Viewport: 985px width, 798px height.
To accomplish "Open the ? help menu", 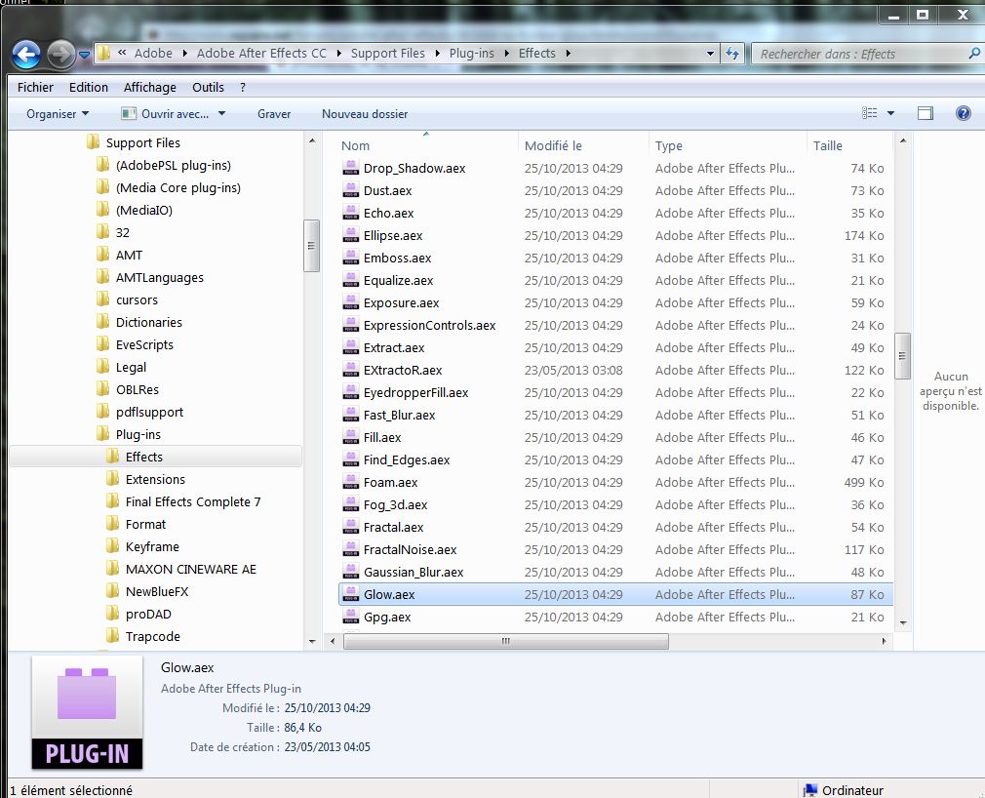I will click(x=243, y=88).
